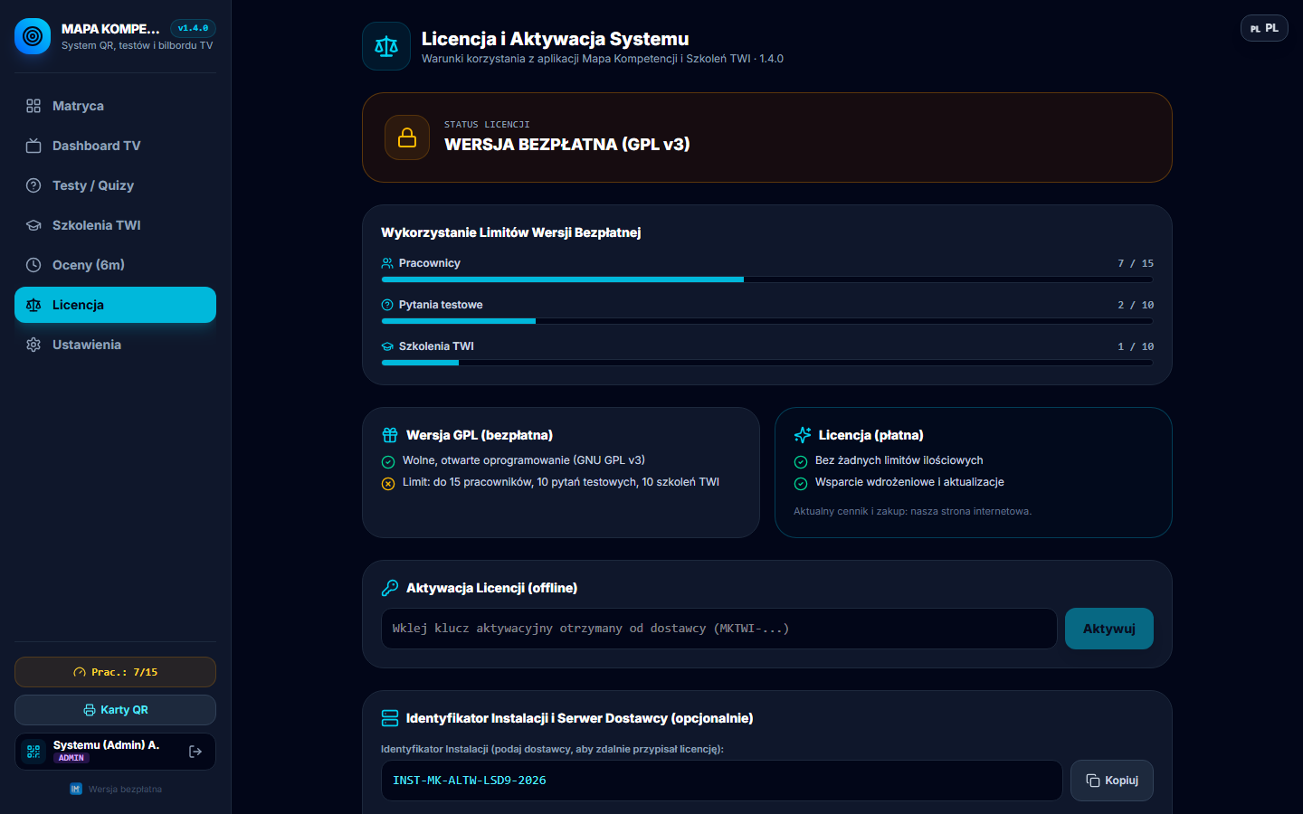Click the padlock license status icon
1303x814 pixels.
(x=407, y=137)
